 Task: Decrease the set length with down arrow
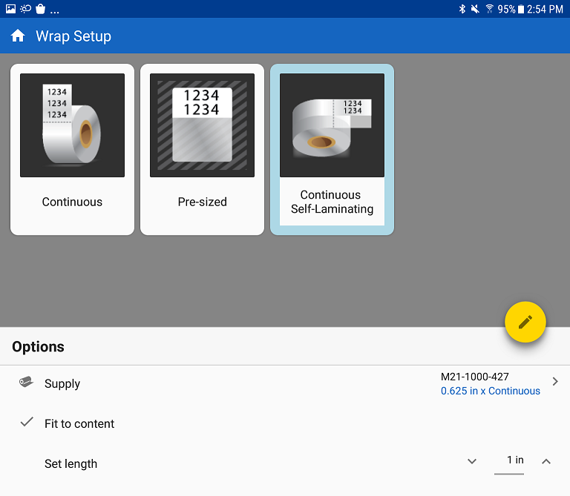click(x=472, y=461)
